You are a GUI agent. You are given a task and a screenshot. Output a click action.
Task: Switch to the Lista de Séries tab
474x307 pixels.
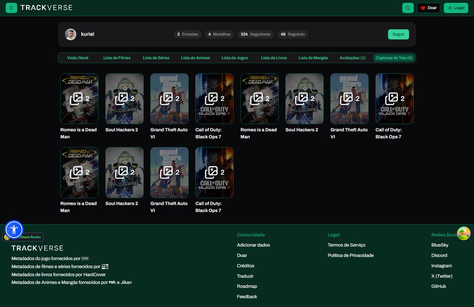click(x=156, y=58)
